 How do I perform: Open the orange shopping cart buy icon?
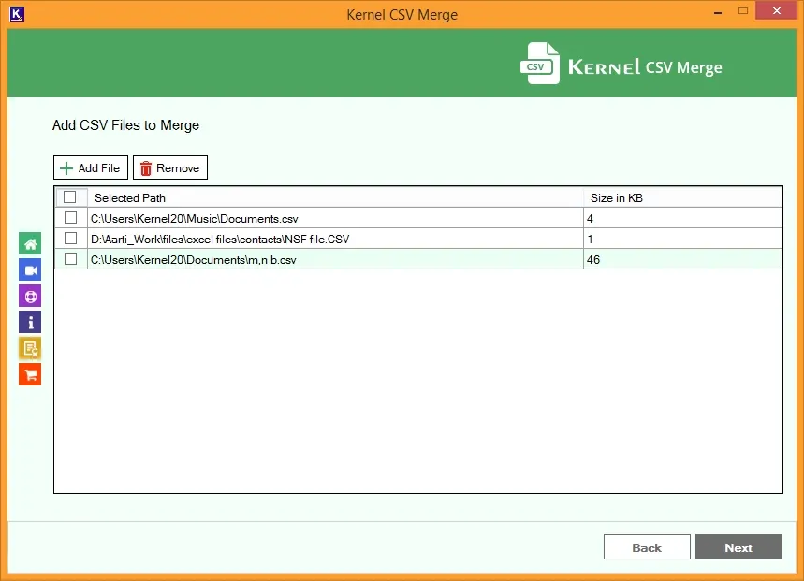[x=30, y=374]
